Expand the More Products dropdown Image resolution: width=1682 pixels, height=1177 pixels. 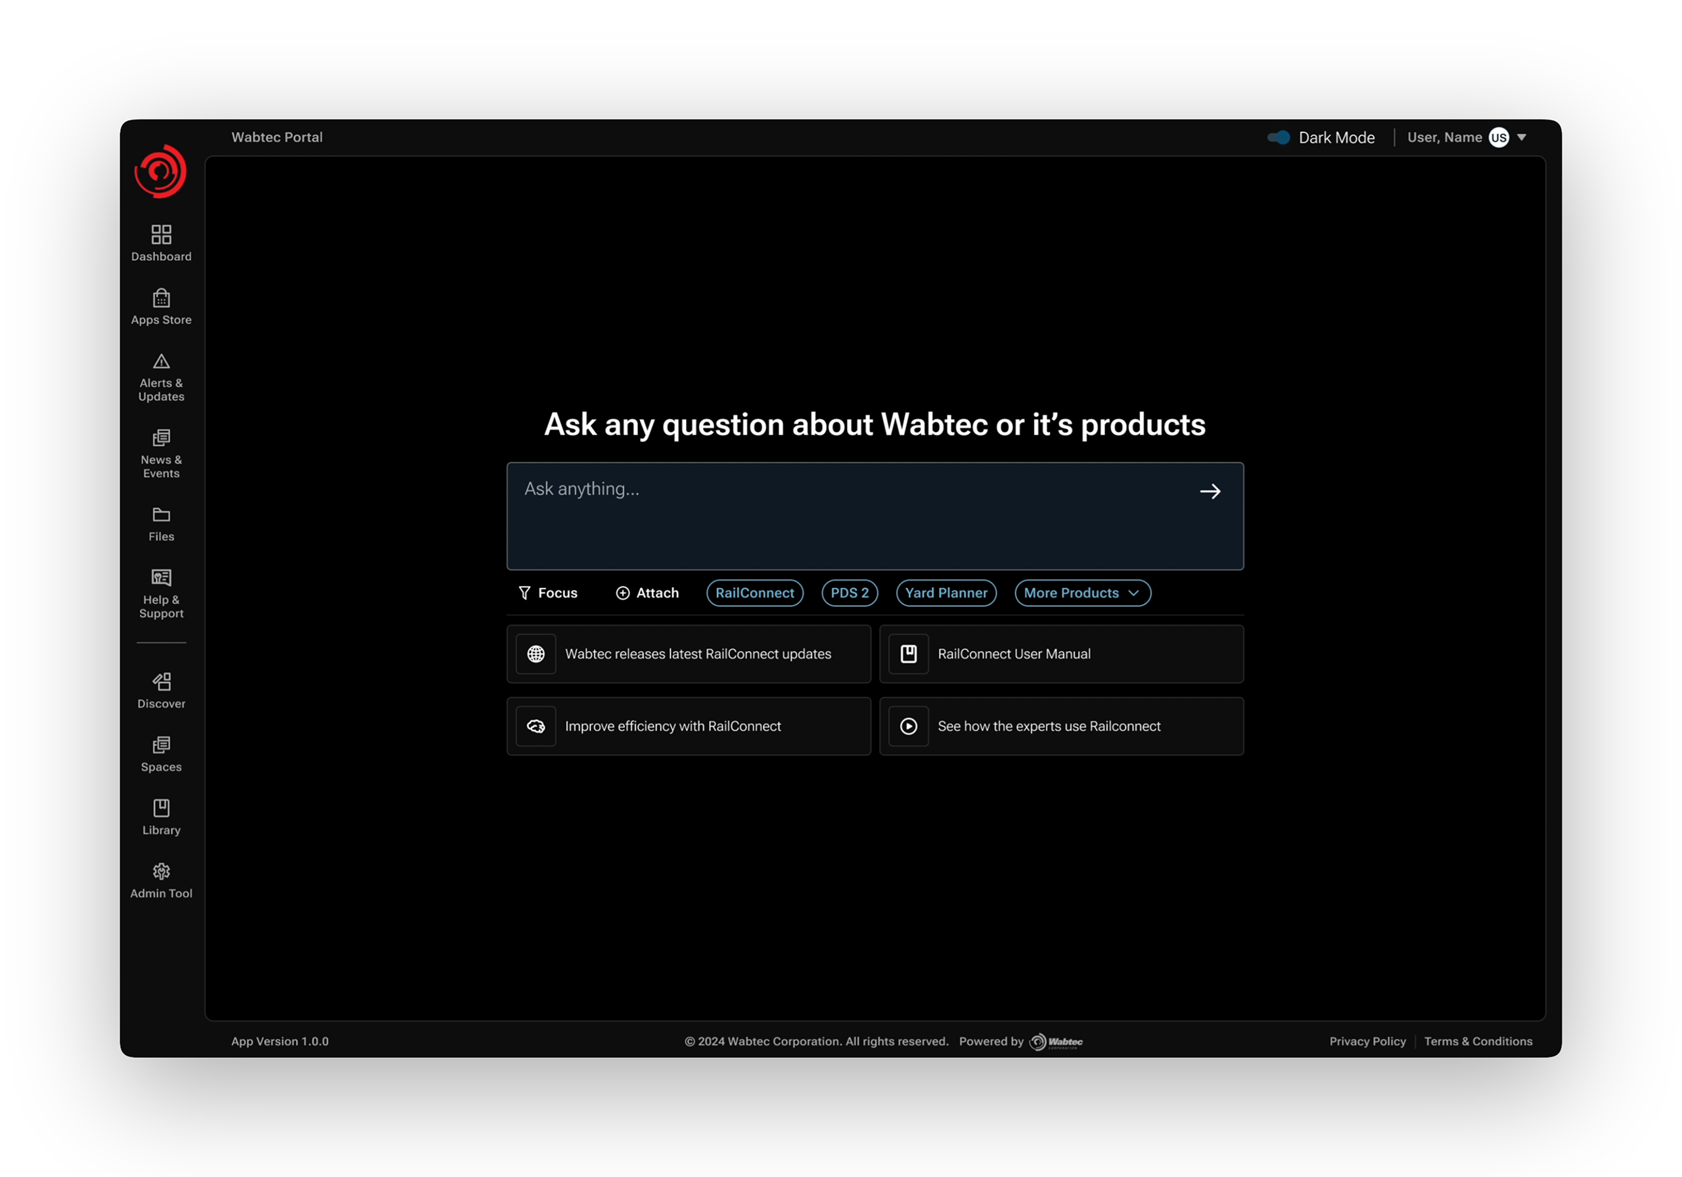pos(1083,593)
